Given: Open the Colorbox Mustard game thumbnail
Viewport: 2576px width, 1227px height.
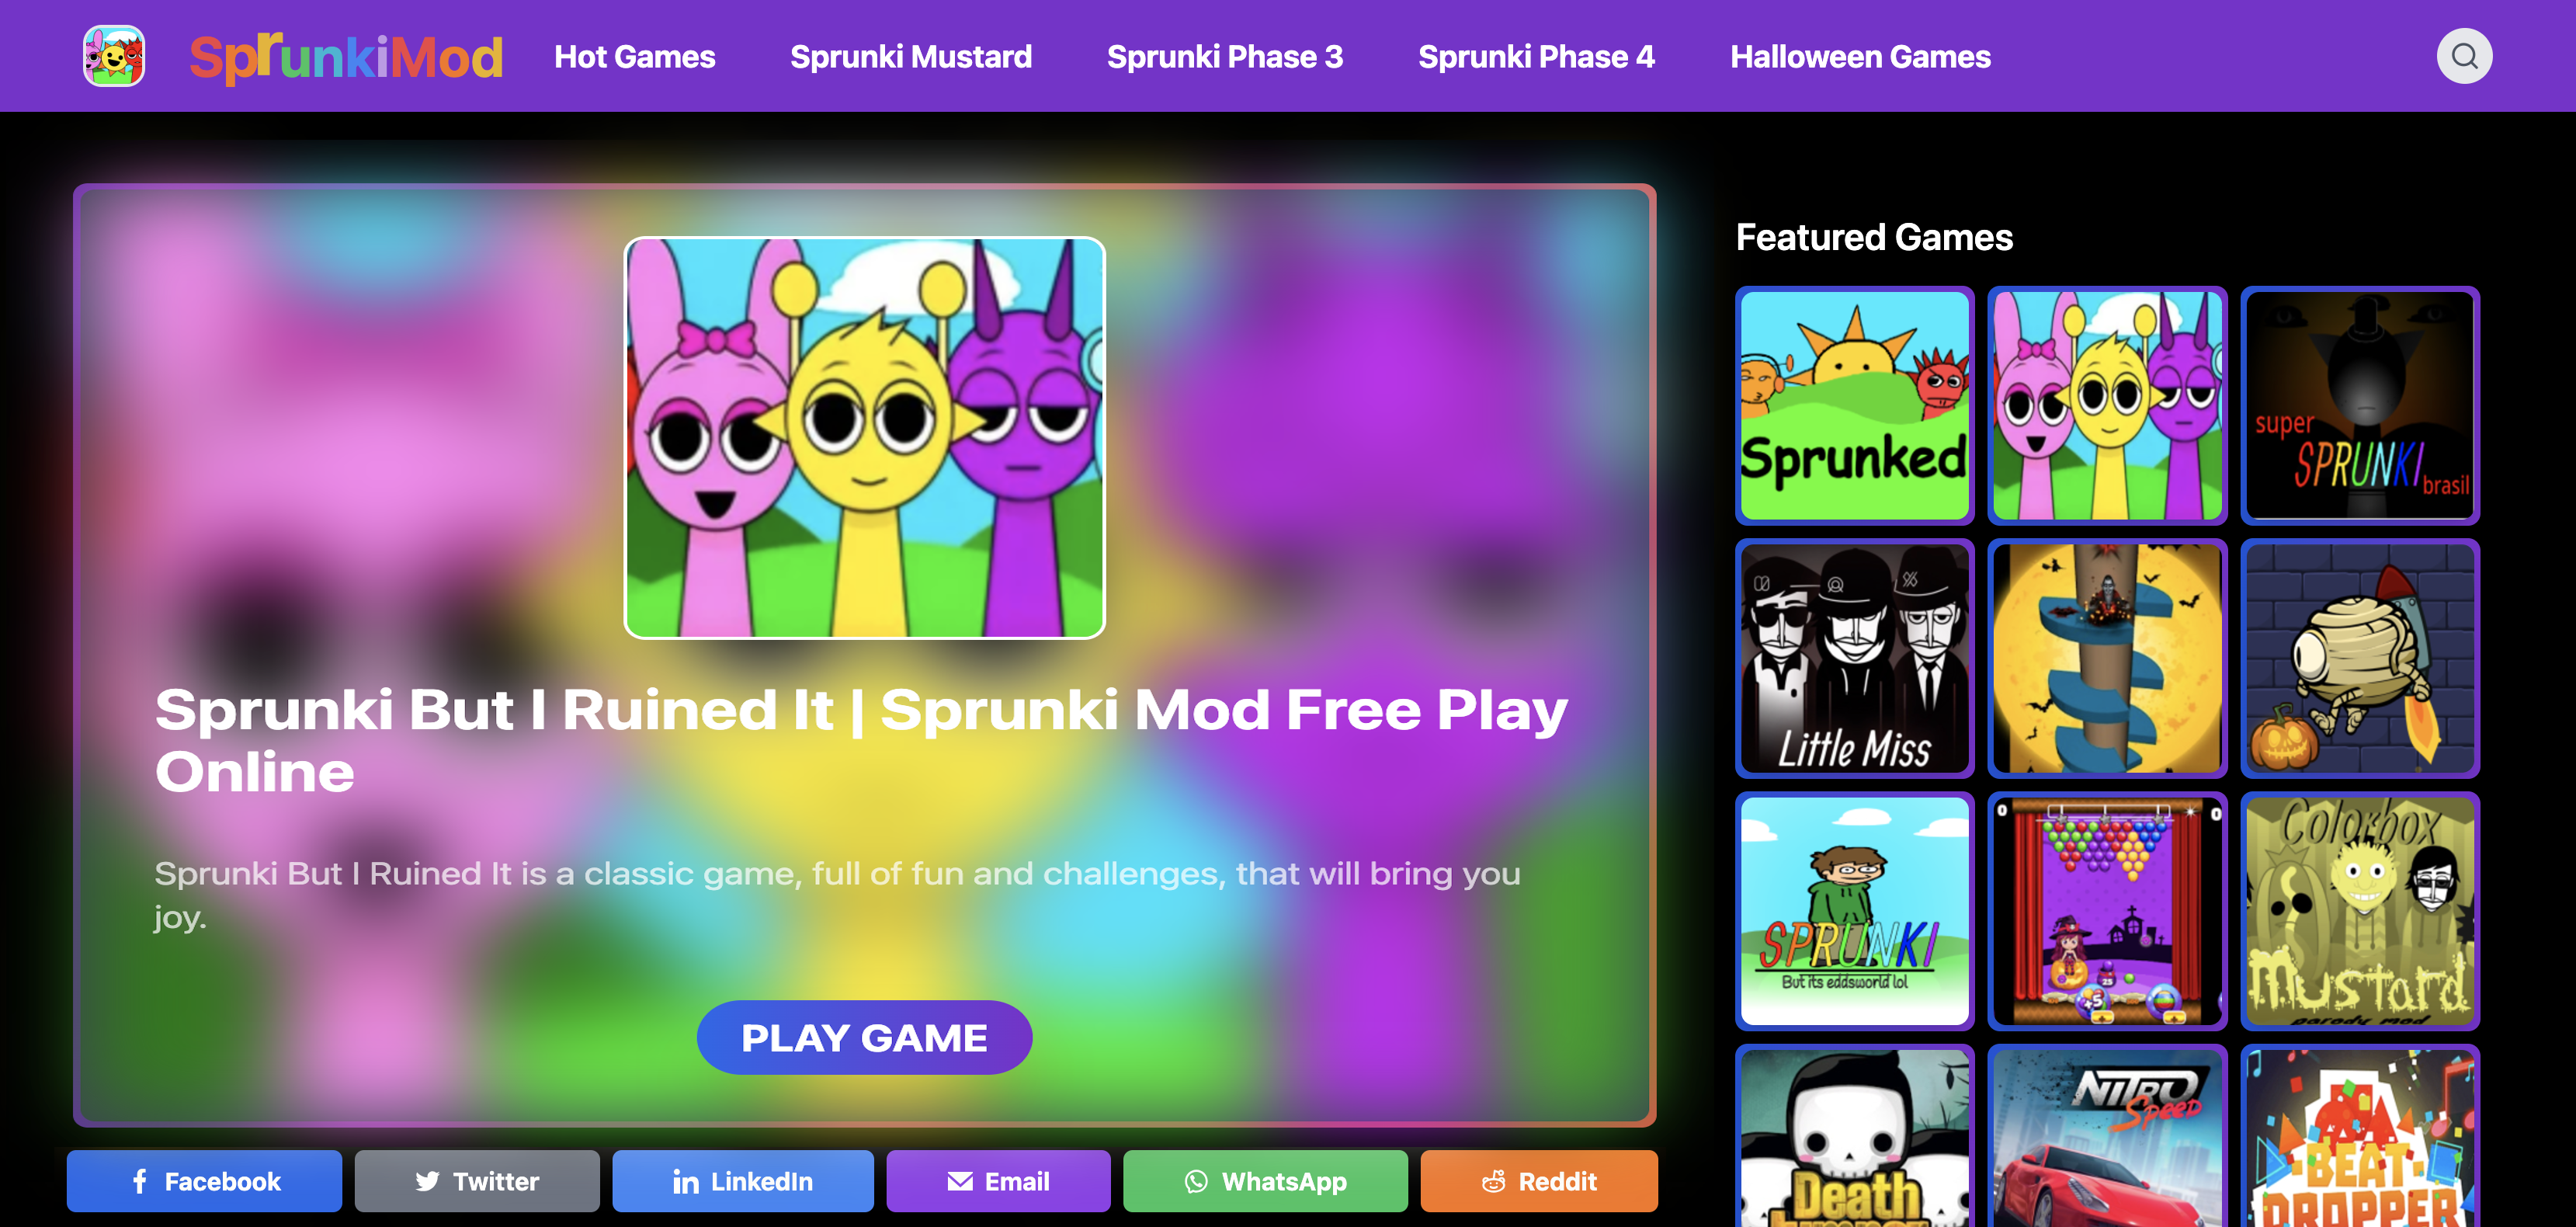Looking at the screenshot, I should coord(2360,911).
